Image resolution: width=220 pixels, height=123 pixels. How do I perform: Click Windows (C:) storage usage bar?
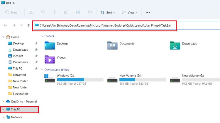pos(80,80)
